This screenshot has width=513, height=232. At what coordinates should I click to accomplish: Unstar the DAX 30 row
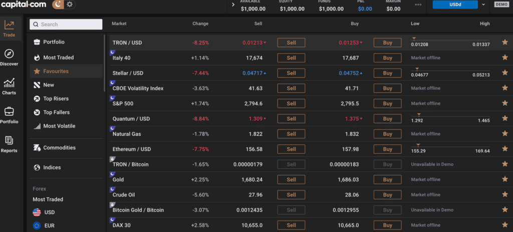(x=505, y=225)
